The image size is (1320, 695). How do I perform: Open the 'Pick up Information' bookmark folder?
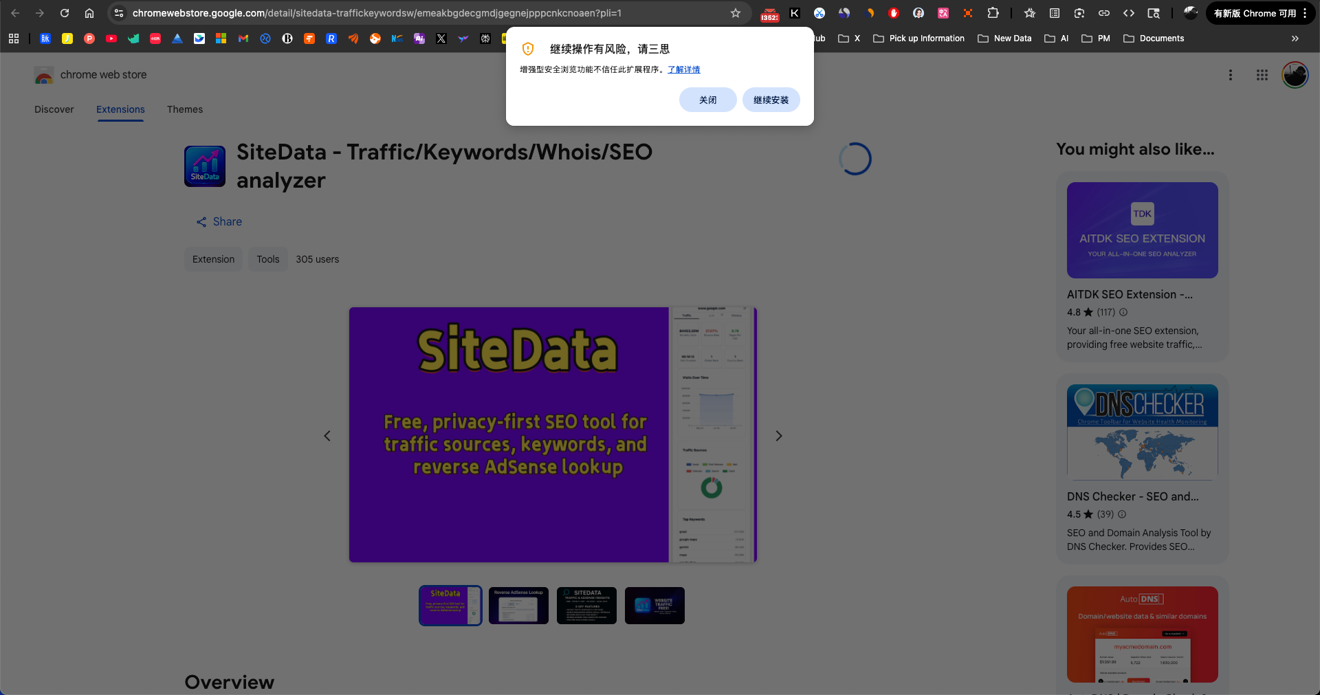coord(918,38)
